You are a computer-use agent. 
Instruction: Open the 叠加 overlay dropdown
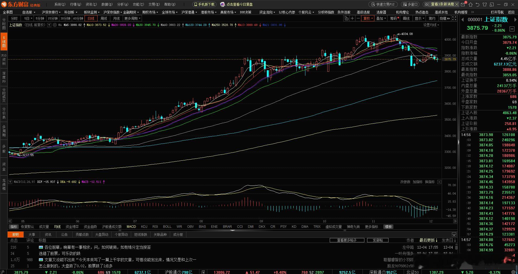pyautogui.click(x=381, y=18)
